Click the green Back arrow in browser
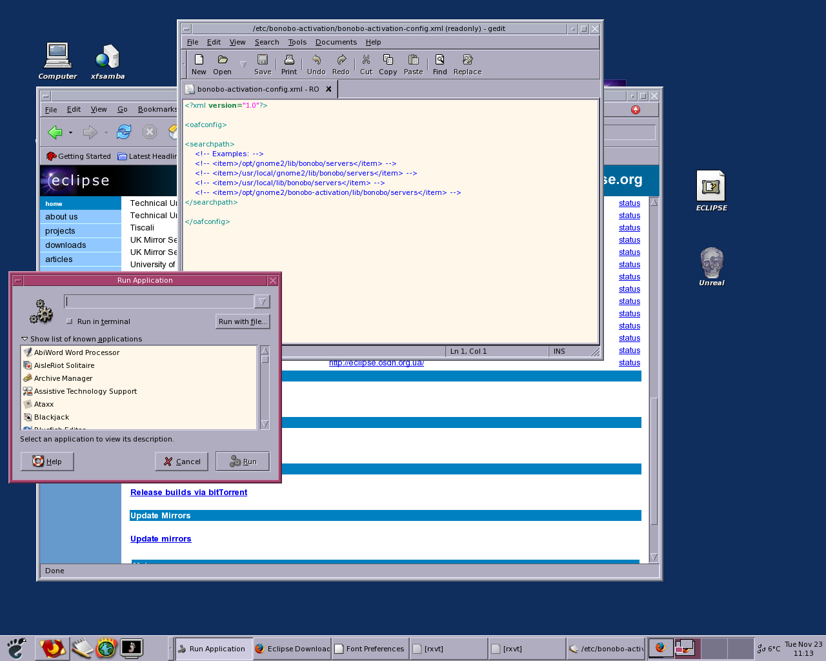This screenshot has height=661, width=826. (x=55, y=132)
